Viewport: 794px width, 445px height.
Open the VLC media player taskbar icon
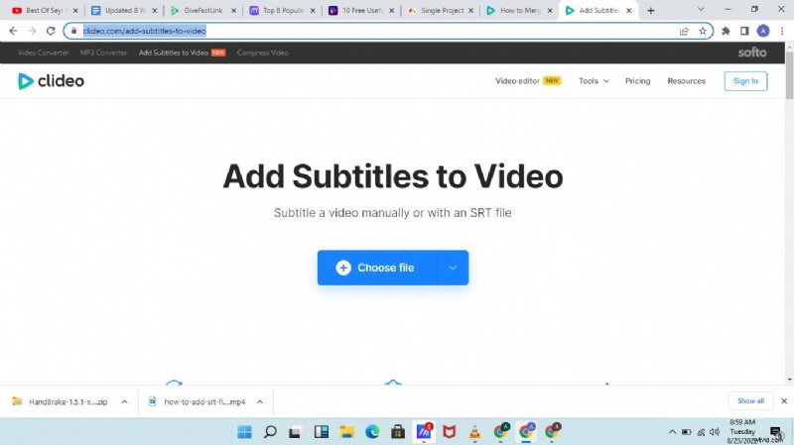click(474, 432)
